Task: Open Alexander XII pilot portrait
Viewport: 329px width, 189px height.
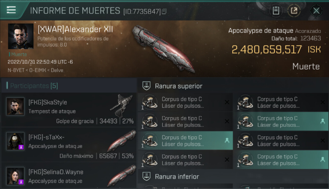Action: click(21, 36)
